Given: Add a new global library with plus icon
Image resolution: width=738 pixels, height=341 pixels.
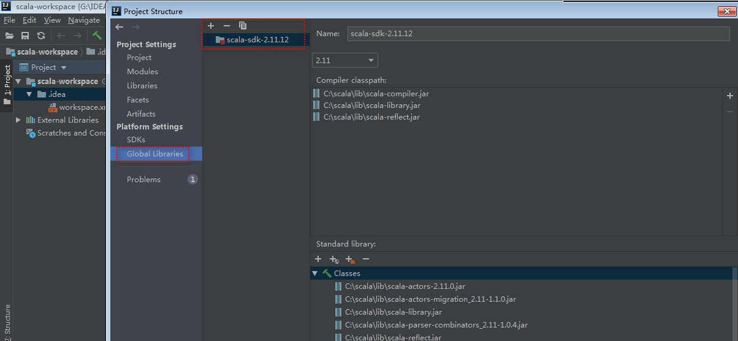Looking at the screenshot, I should pyautogui.click(x=211, y=26).
